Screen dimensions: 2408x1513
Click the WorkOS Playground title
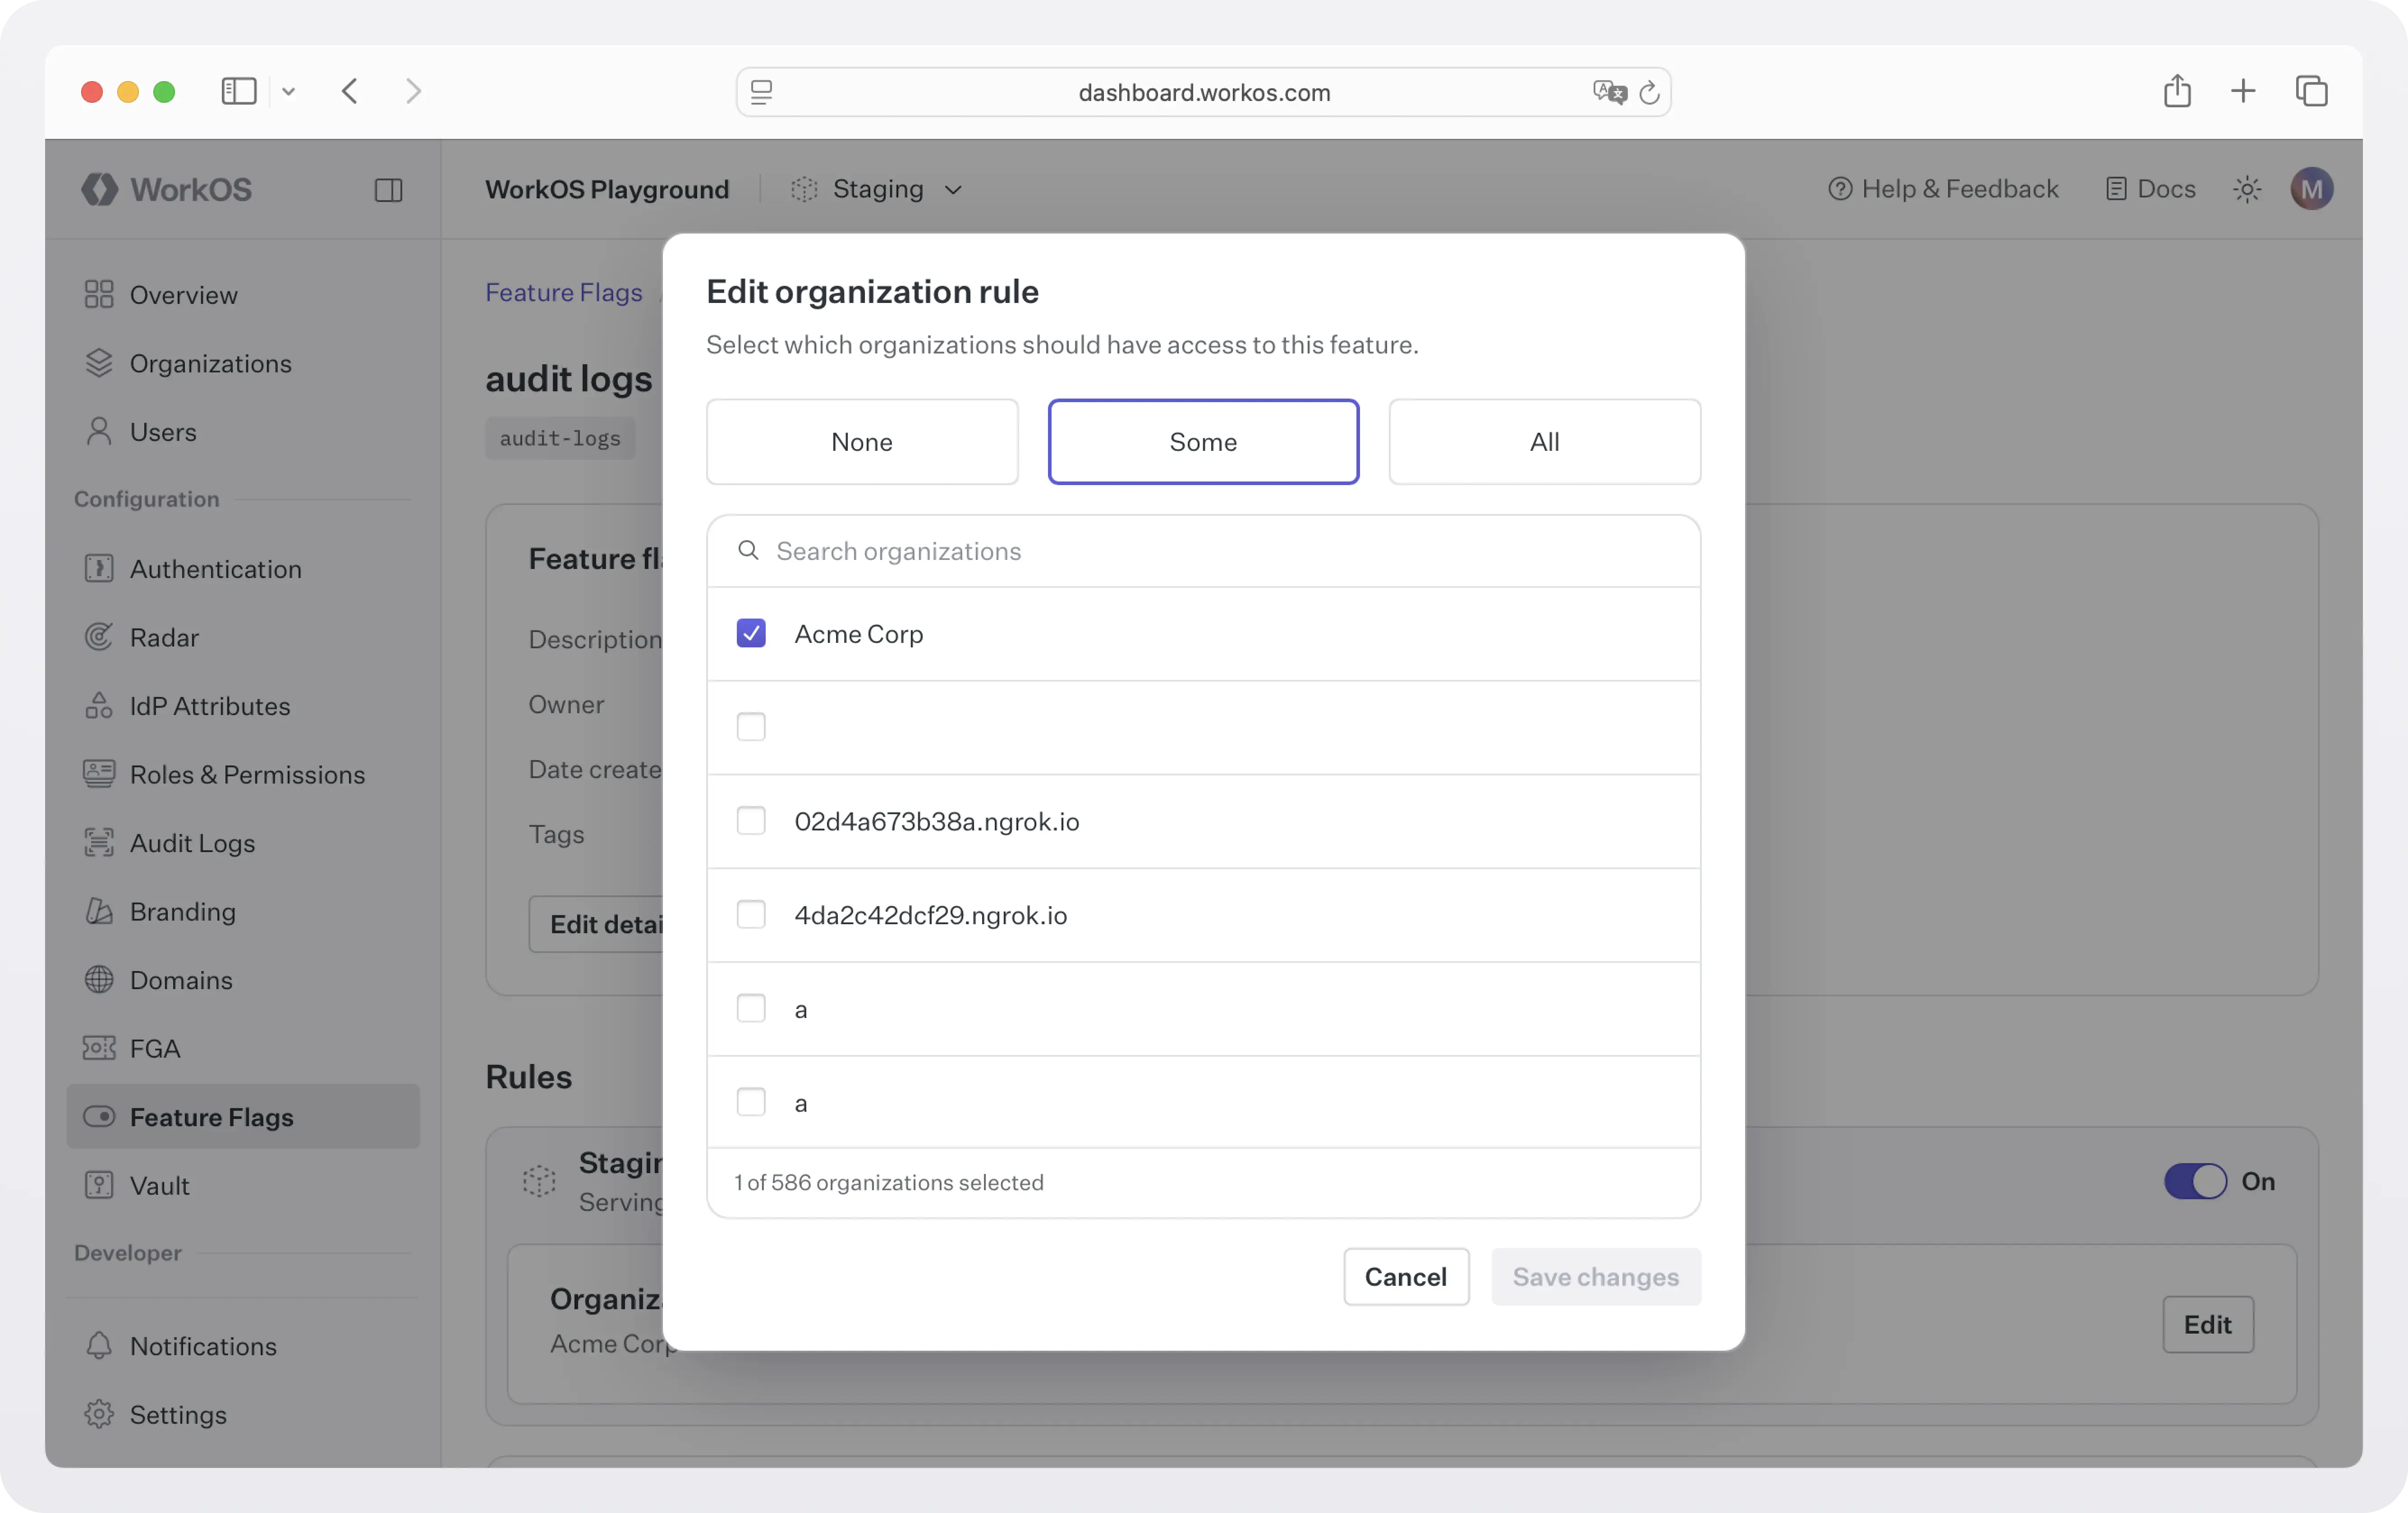coord(607,189)
